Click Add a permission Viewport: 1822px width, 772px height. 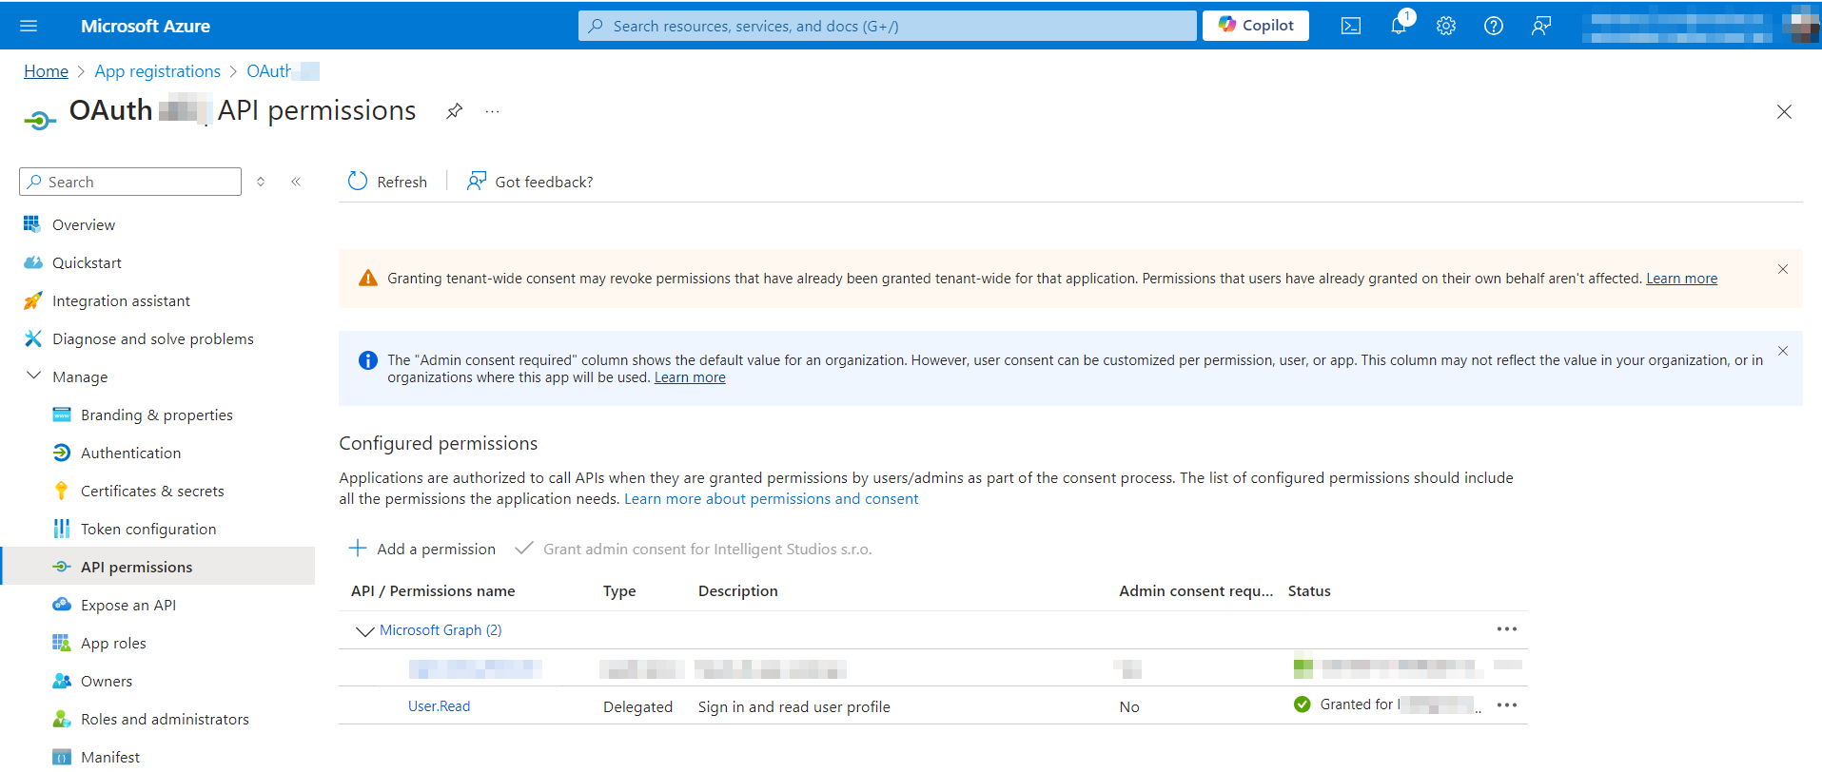click(422, 549)
